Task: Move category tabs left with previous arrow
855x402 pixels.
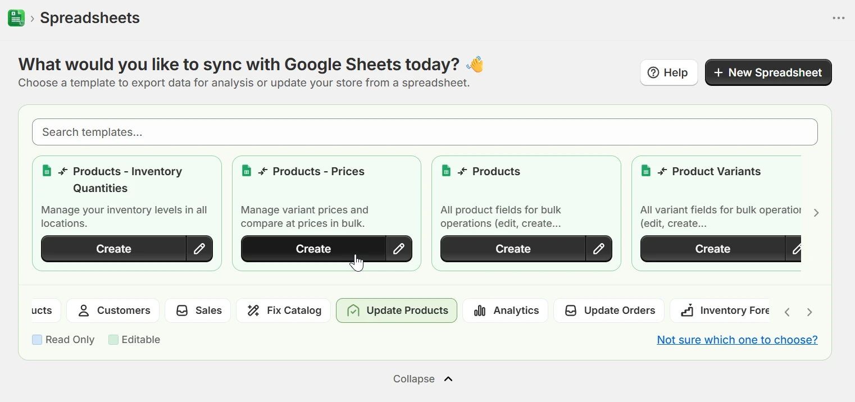Action: pos(788,312)
